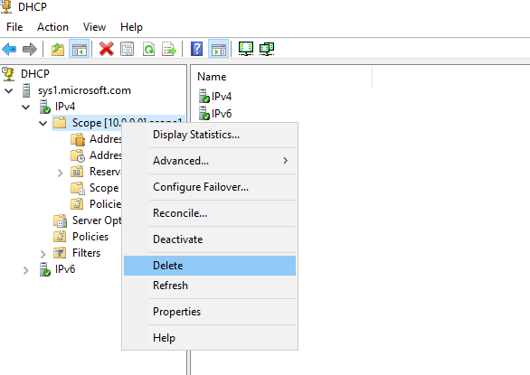This screenshot has height=375, width=530.
Task: Click the dual monitors toolbar icon
Action: (x=267, y=49)
